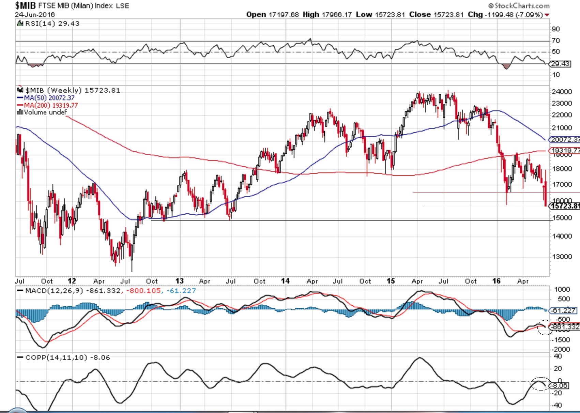The height and width of the screenshot is (413, 580).
Task: Click the year 13 marker on time axis
Action: point(179,281)
